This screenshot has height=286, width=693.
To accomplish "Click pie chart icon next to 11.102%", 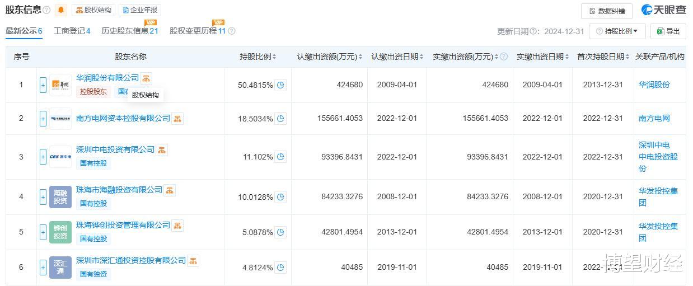I will point(280,157).
